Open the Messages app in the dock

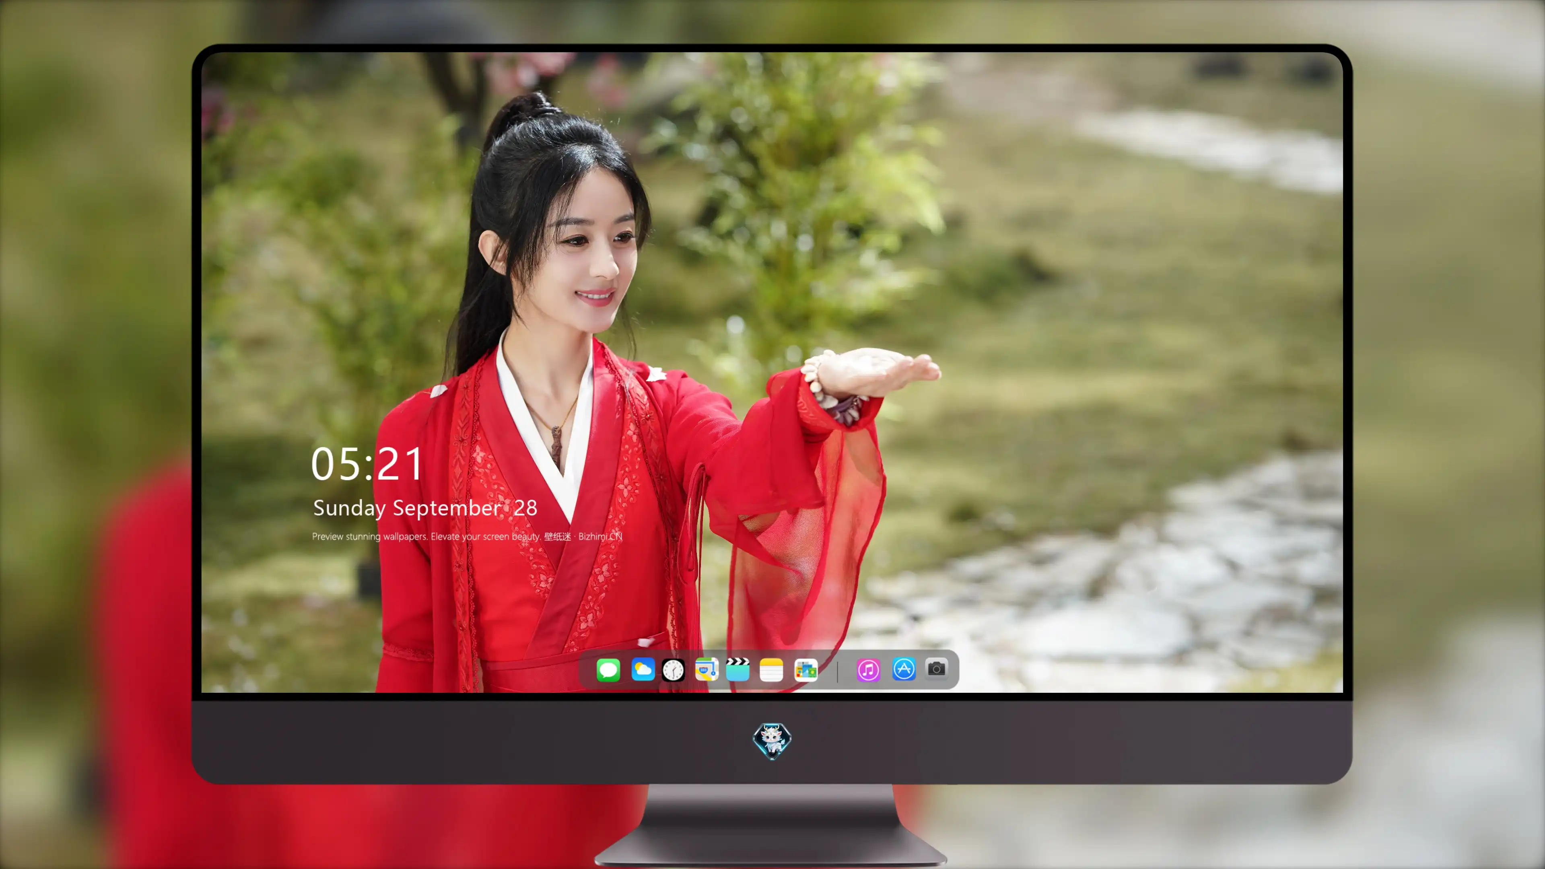[608, 669]
